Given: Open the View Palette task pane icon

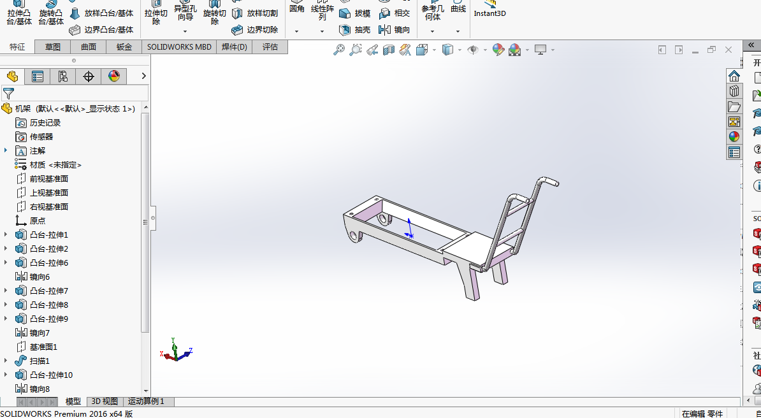Looking at the screenshot, I should coord(734,122).
